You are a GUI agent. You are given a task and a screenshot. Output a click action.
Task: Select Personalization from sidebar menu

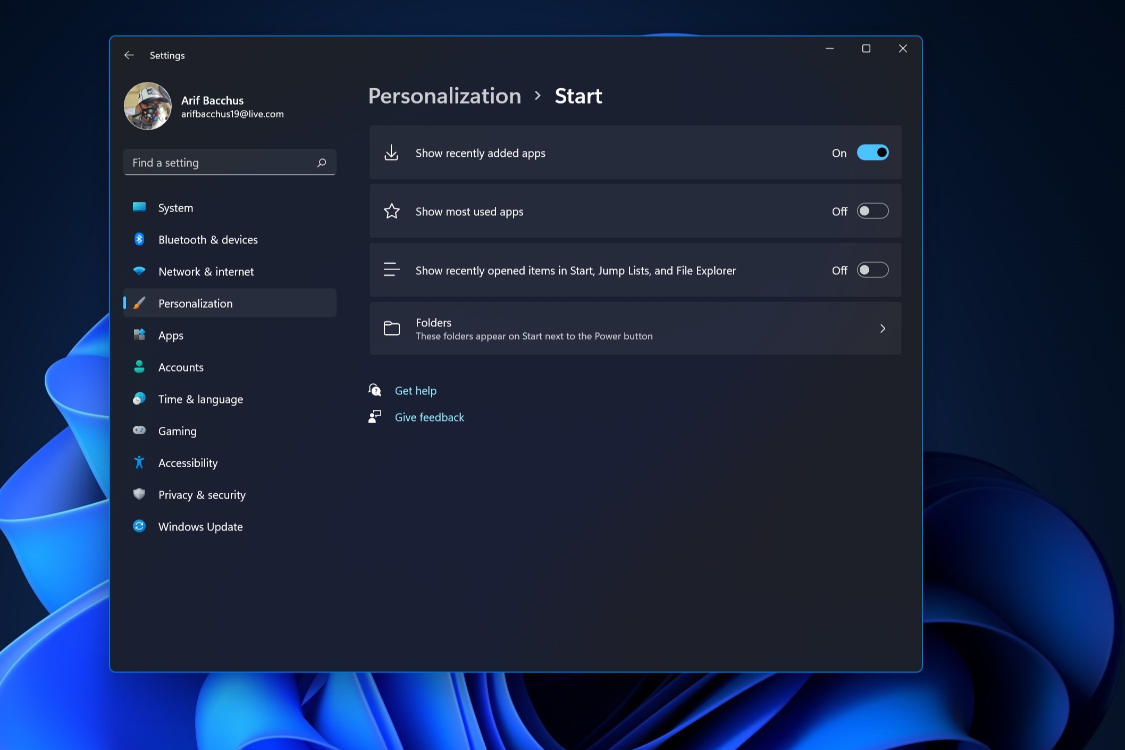195,302
